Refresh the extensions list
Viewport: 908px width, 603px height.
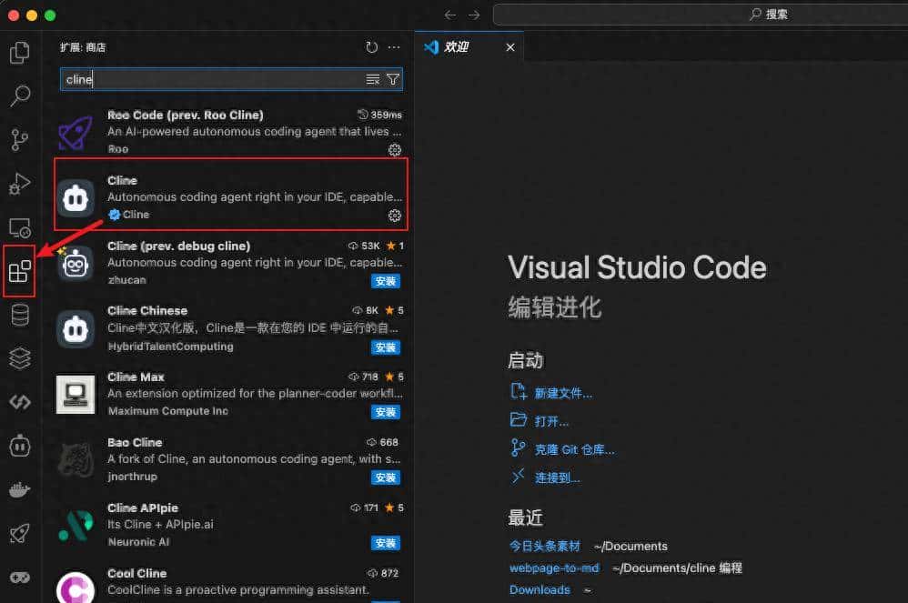[x=370, y=46]
